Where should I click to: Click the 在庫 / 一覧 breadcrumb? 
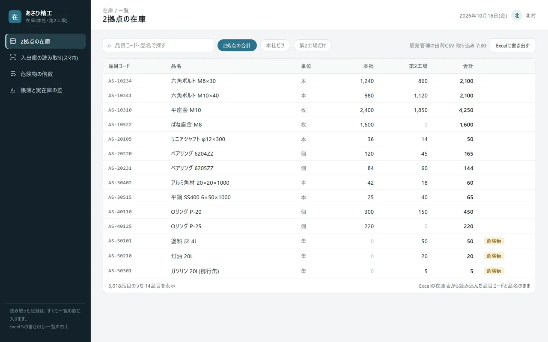pos(116,10)
